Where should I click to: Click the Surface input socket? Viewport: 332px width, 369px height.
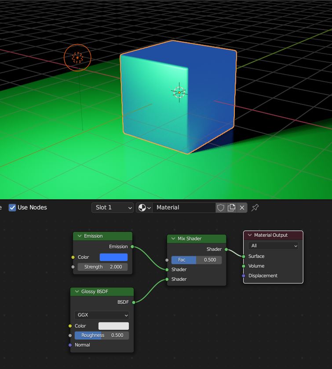244,256
